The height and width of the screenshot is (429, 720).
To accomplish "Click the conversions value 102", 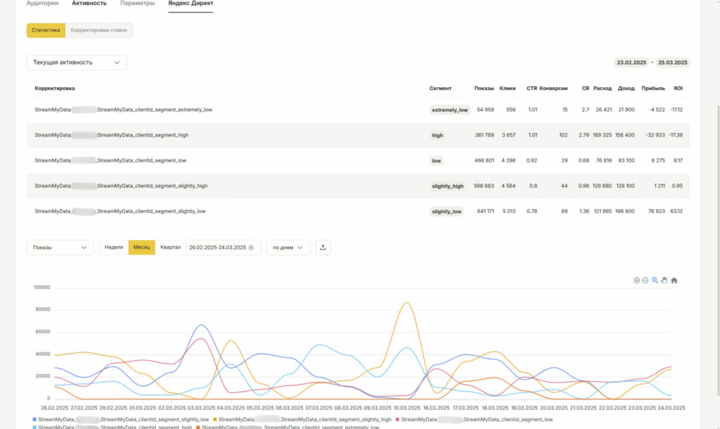I will coord(563,135).
